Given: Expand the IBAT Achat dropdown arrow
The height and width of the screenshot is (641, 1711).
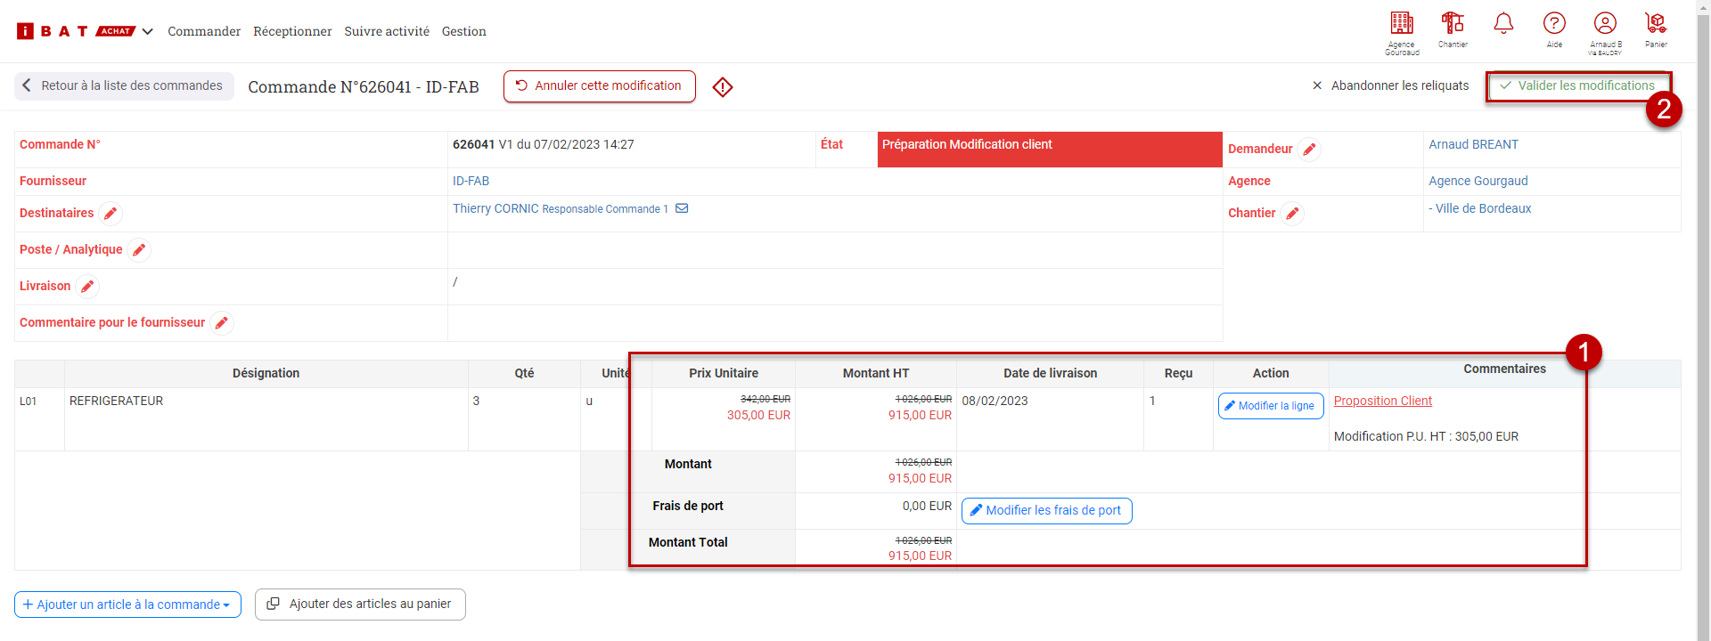Looking at the screenshot, I should point(148,31).
